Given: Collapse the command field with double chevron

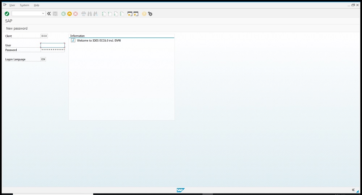Looking at the screenshot, I should pyautogui.click(x=49, y=14).
